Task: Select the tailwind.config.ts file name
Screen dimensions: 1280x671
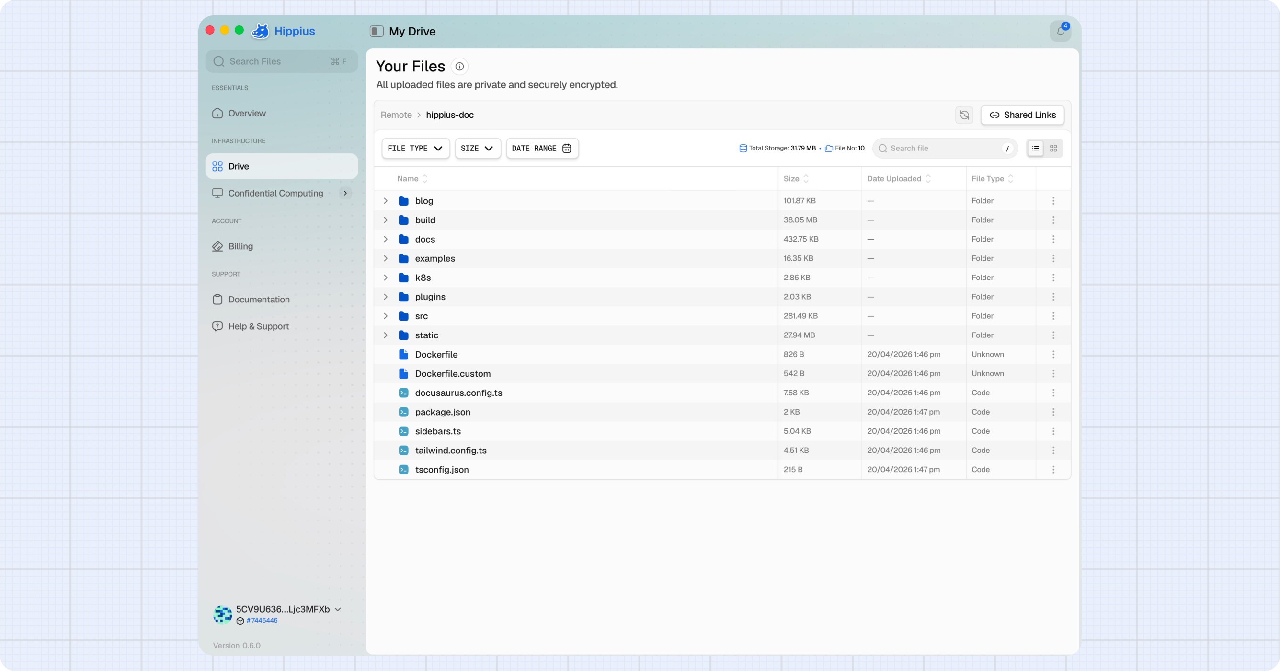Action: coord(451,451)
